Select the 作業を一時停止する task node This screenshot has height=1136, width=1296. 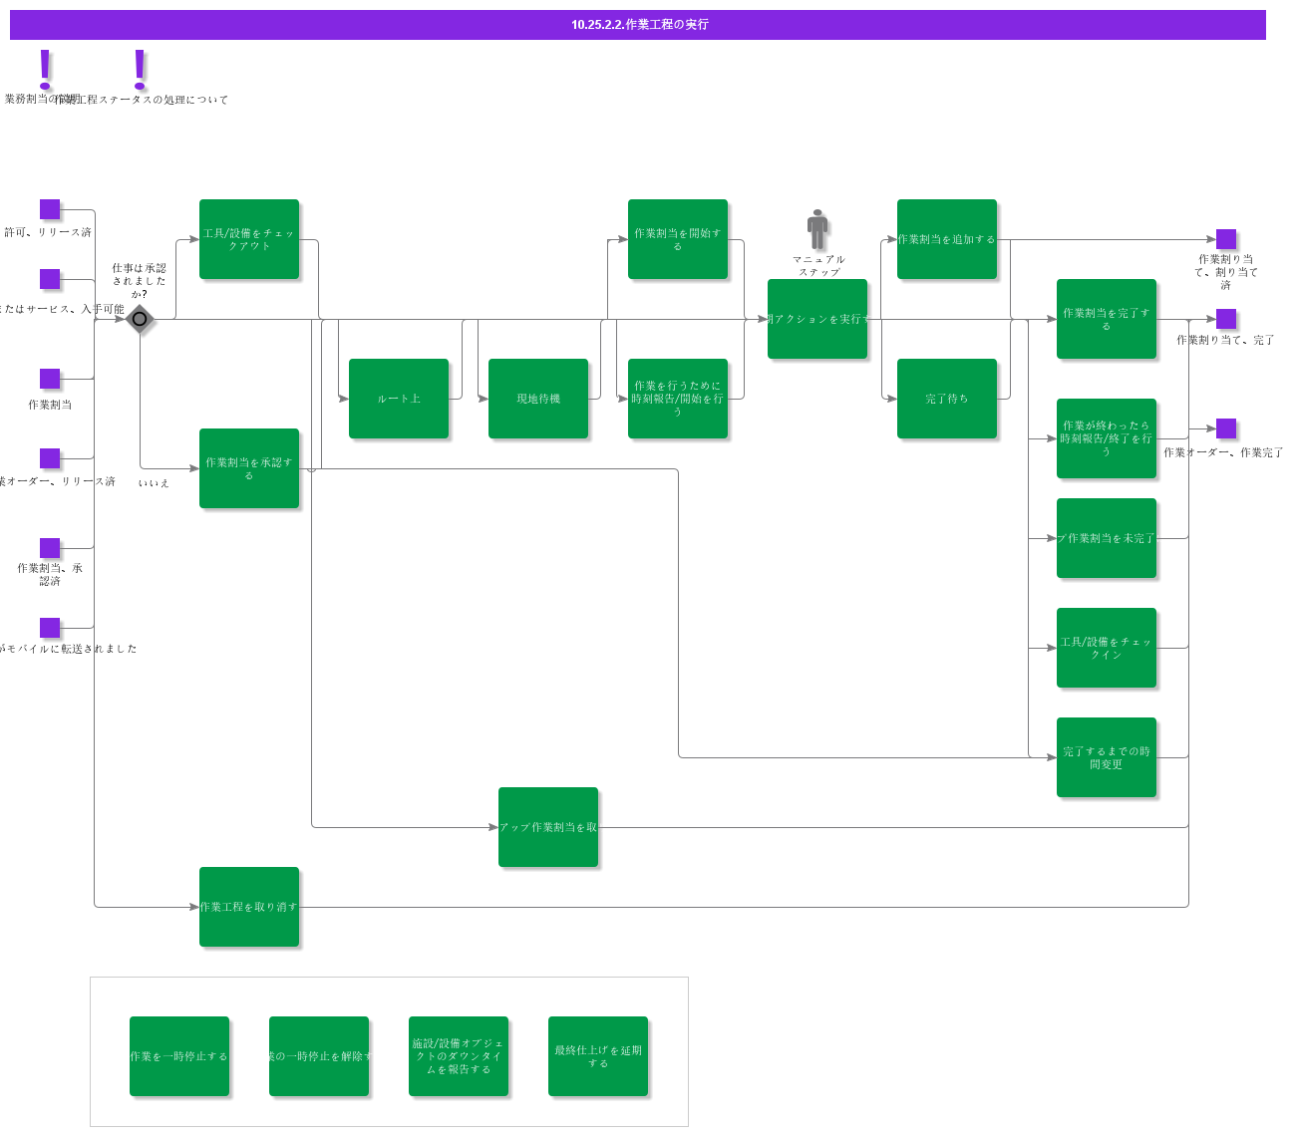coord(180,1056)
